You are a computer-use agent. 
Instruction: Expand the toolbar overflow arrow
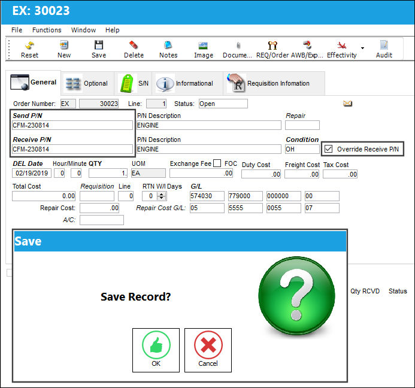(x=362, y=48)
